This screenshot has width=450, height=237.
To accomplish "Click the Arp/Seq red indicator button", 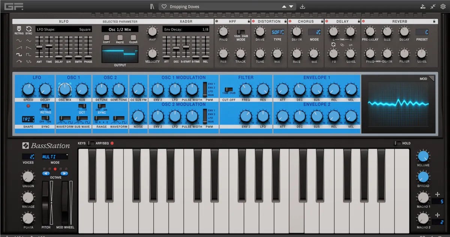I will (x=112, y=143).
